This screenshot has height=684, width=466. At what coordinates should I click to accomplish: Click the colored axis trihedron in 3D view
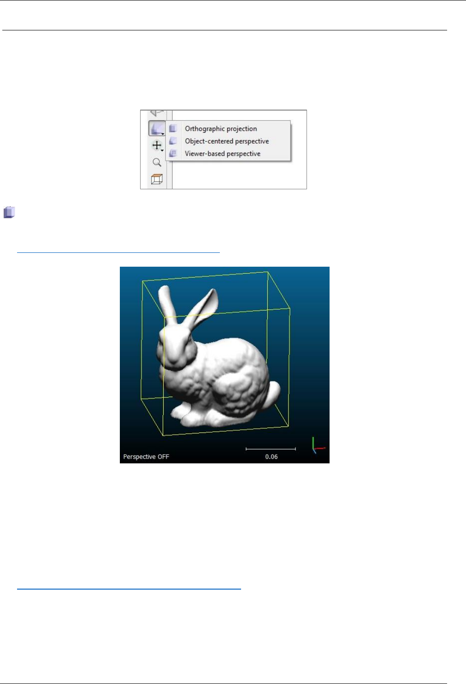(318, 445)
